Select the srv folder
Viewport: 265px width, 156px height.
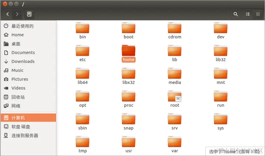(x=175, y=122)
